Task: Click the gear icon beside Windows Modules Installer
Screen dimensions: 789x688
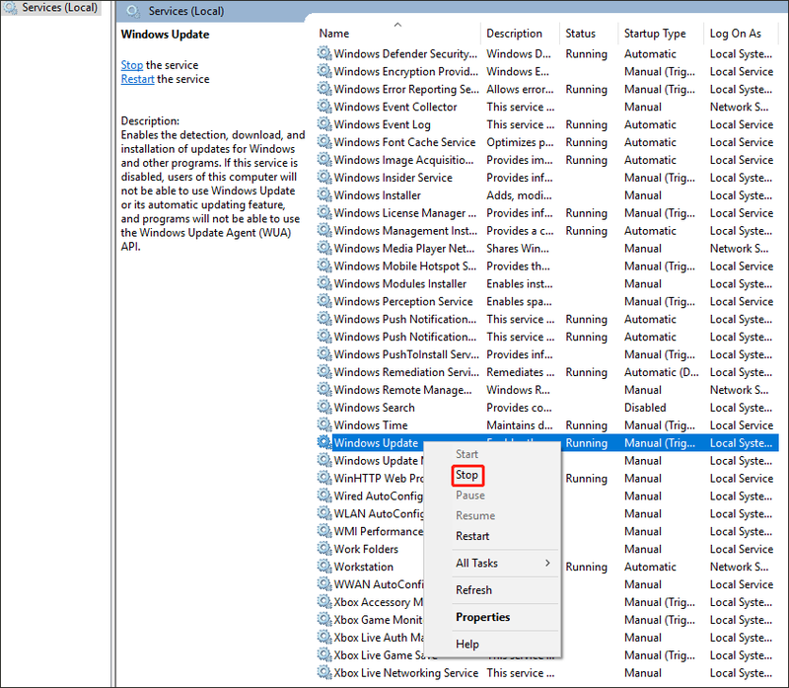Action: [x=324, y=283]
